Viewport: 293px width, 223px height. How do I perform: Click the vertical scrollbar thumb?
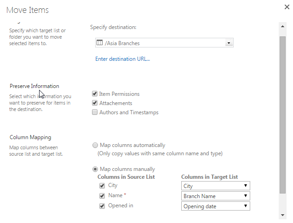(x=282, y=115)
